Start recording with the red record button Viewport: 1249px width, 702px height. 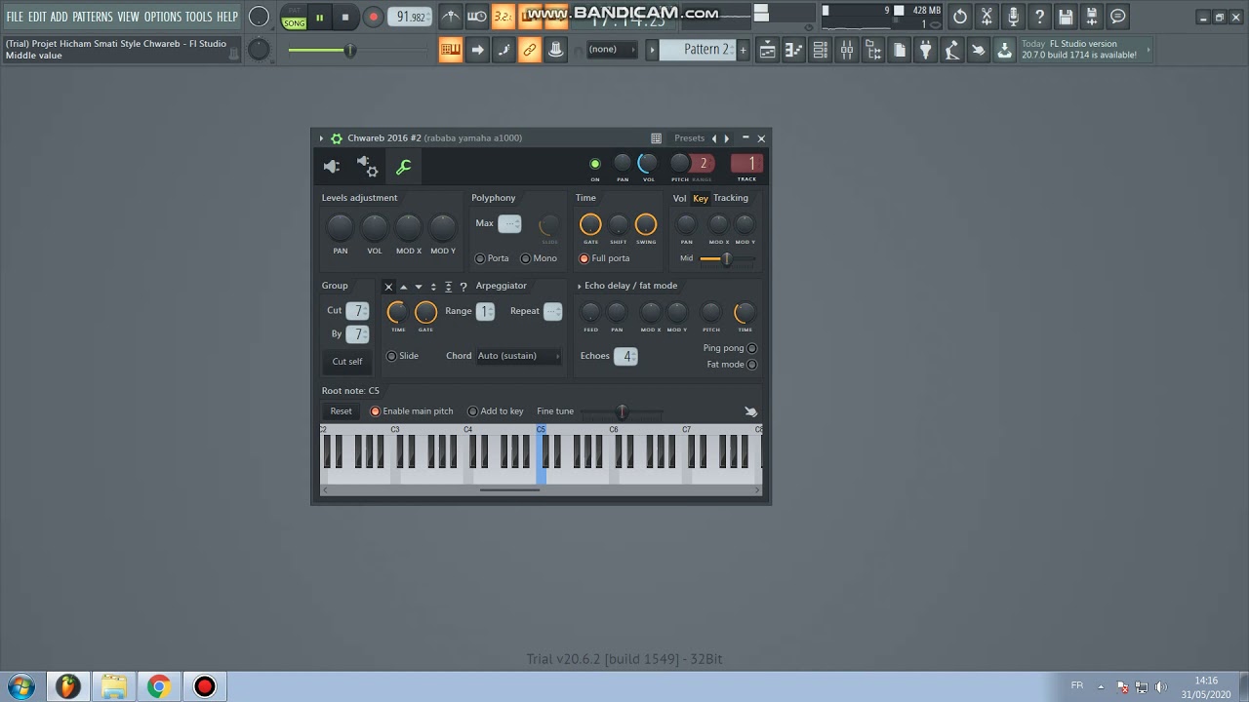point(373,17)
